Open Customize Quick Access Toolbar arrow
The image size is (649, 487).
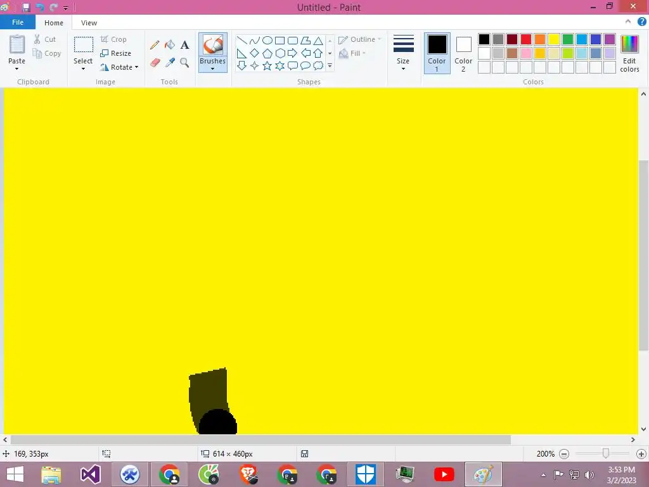[65, 8]
